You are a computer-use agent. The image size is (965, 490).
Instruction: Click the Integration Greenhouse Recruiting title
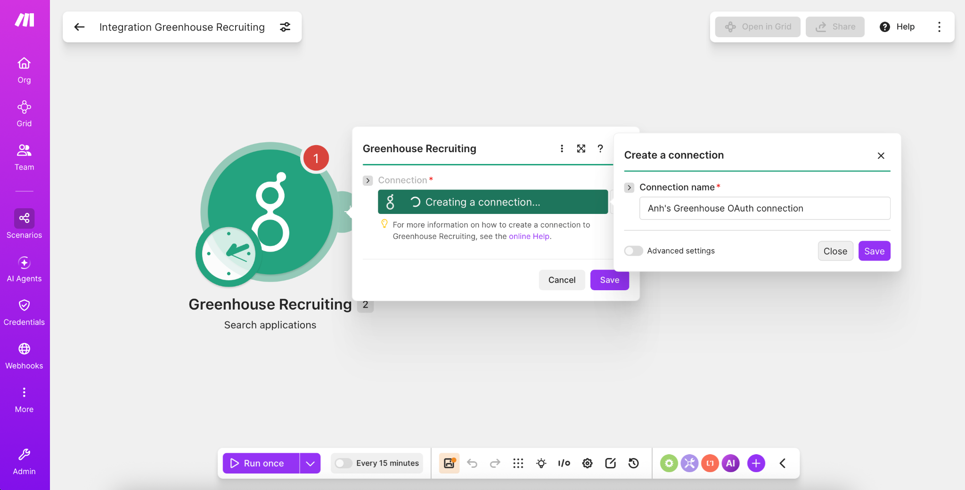click(x=182, y=27)
